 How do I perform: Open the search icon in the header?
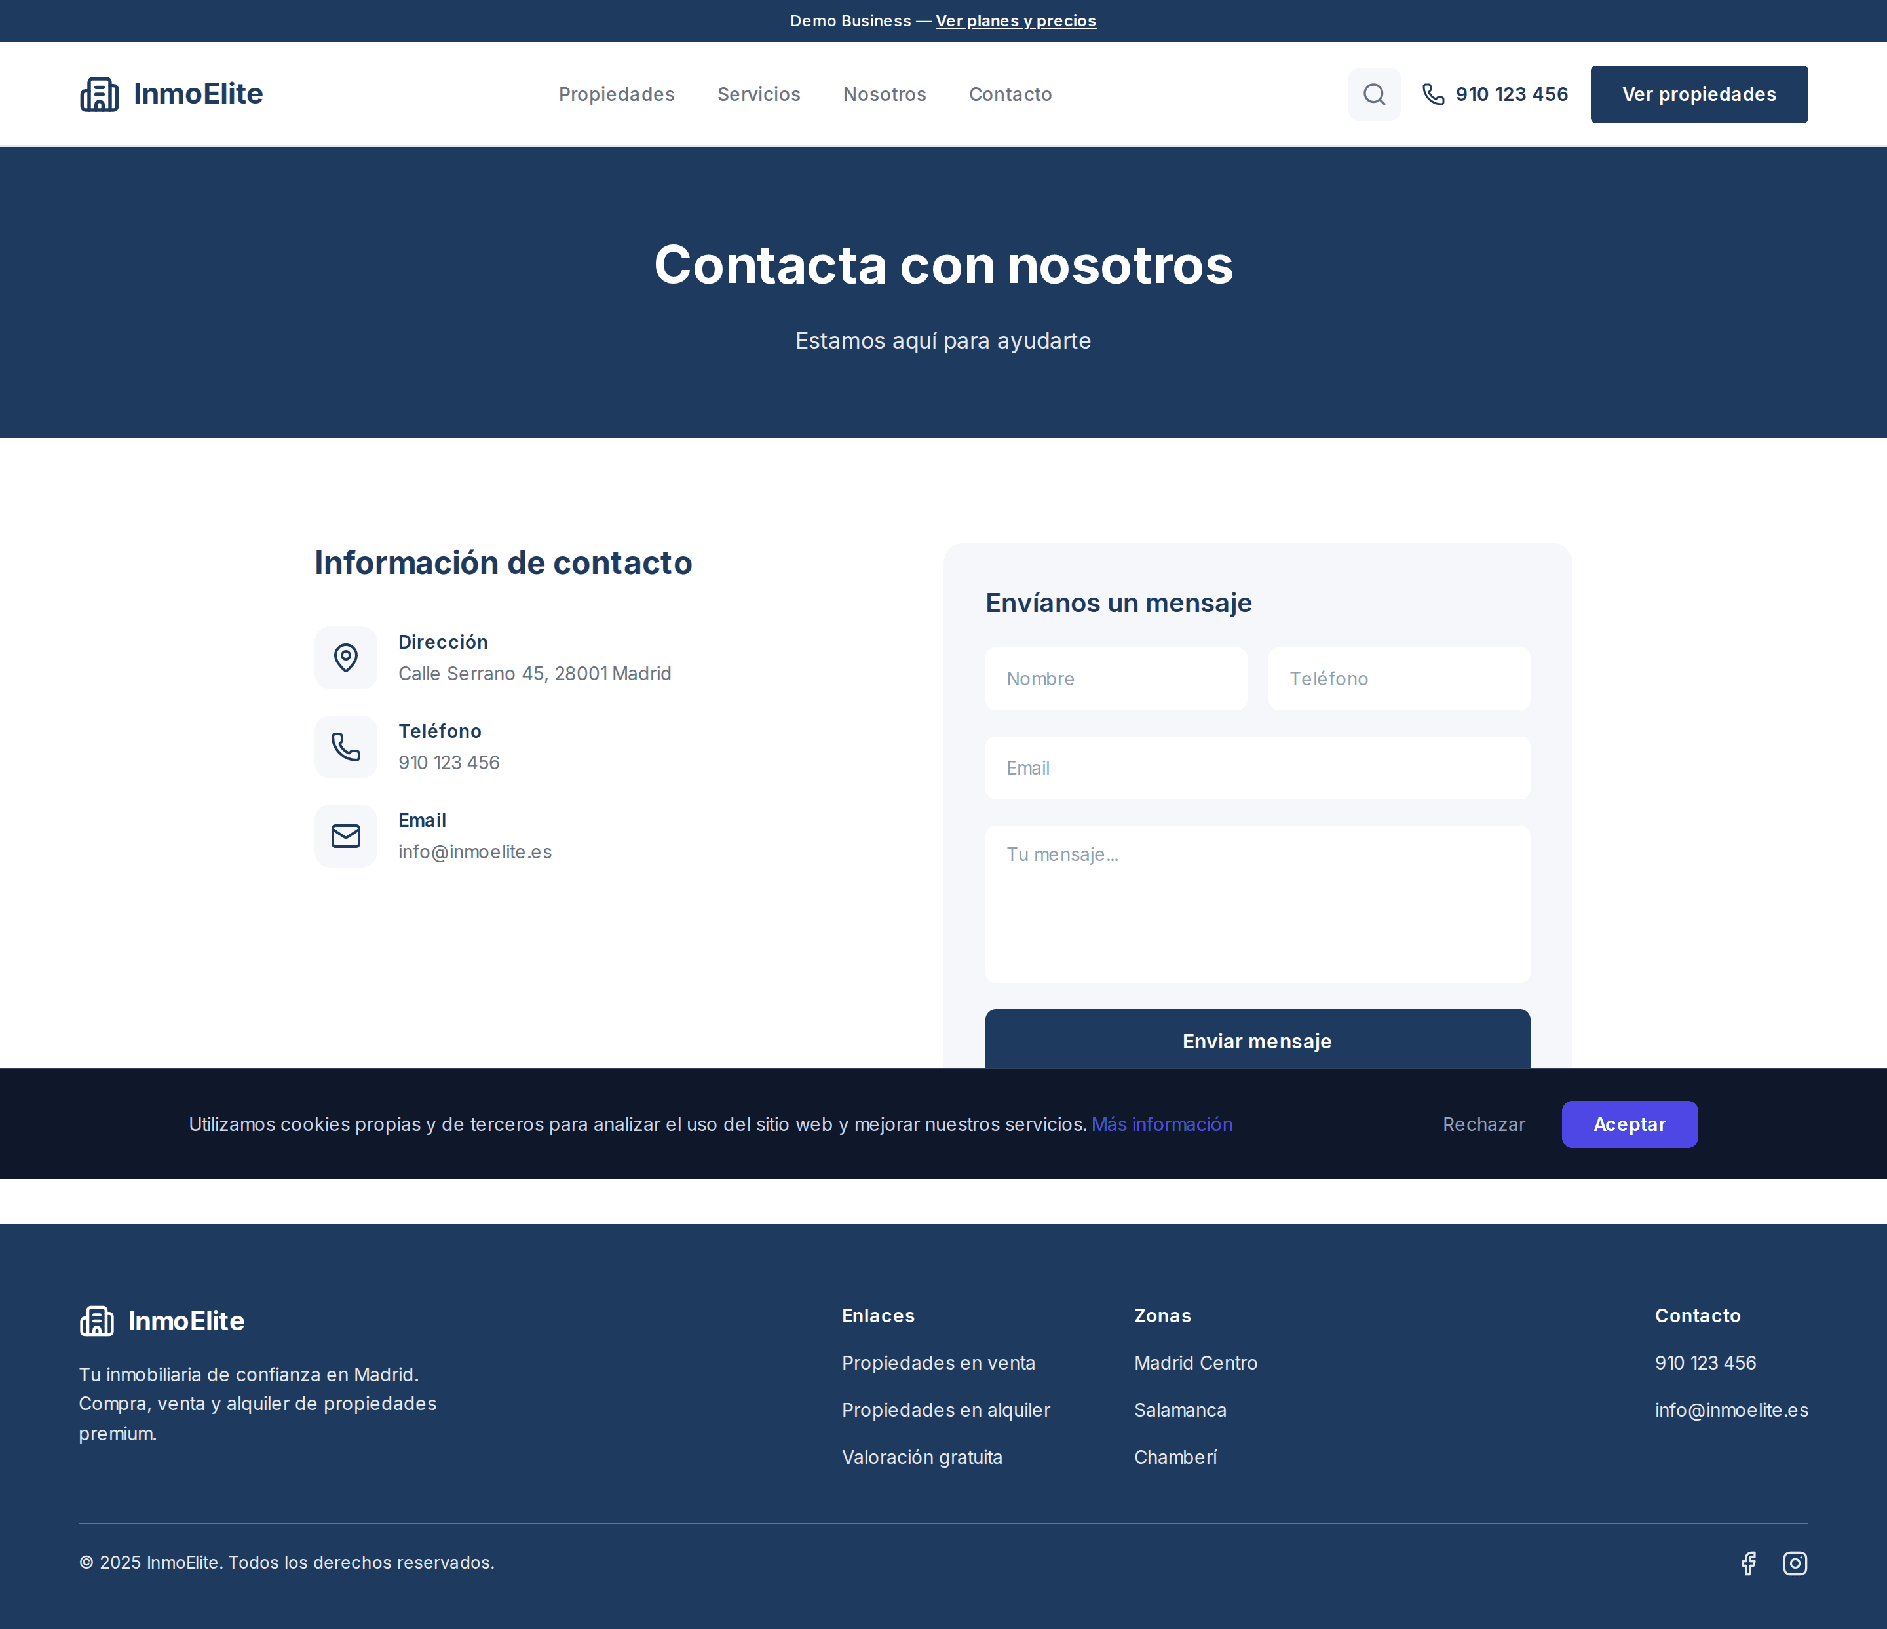point(1374,94)
